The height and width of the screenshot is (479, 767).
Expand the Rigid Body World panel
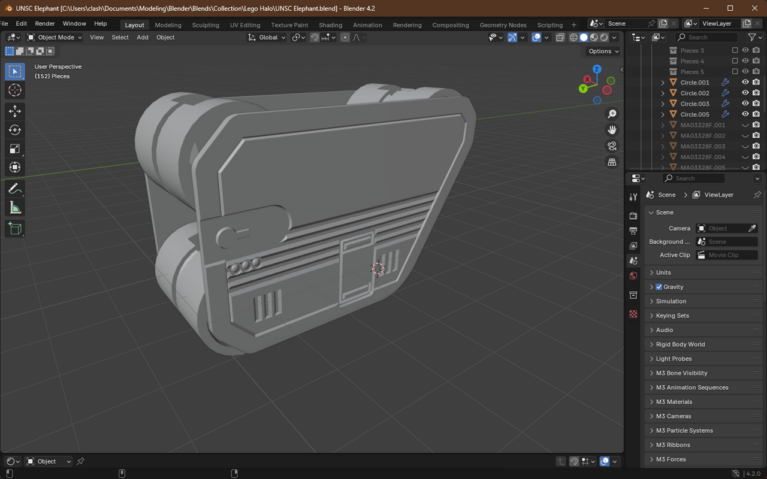(702, 344)
